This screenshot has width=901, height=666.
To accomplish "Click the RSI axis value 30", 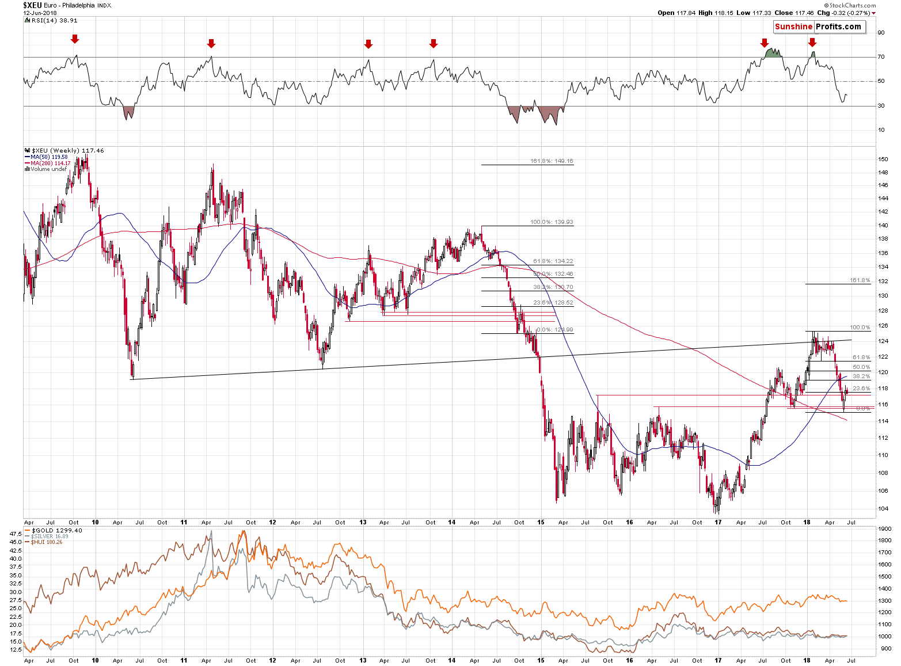I will point(881,106).
